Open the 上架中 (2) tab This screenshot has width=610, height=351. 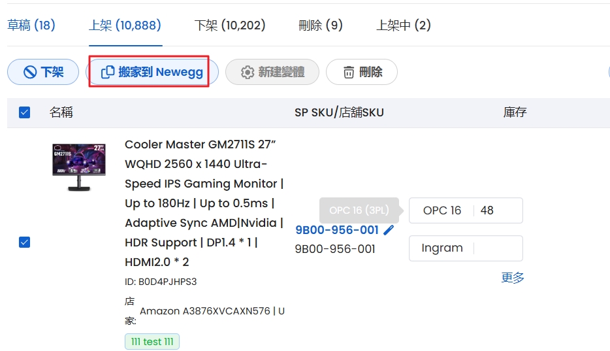404,25
